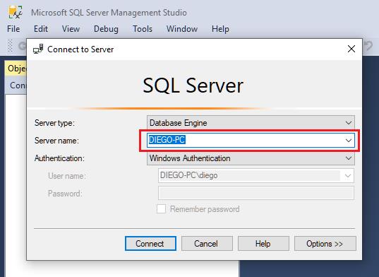
Task: Expand the Authentication dropdown
Action: click(x=349, y=158)
